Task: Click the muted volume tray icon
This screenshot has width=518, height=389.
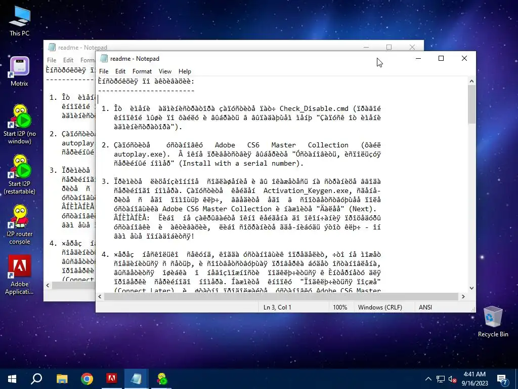Action: (453, 379)
